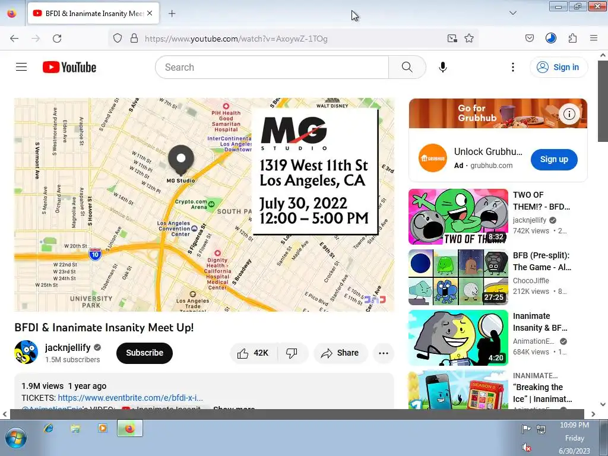Open "Breaking the Ice" video thumbnail
The height and width of the screenshot is (456, 608).
click(458, 390)
